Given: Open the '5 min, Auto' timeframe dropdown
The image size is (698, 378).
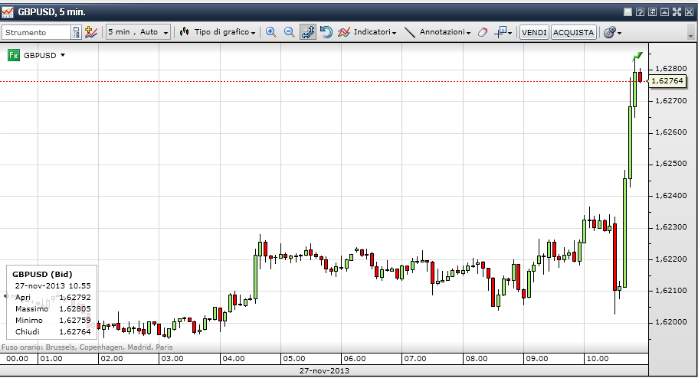Looking at the screenshot, I should 138,32.
